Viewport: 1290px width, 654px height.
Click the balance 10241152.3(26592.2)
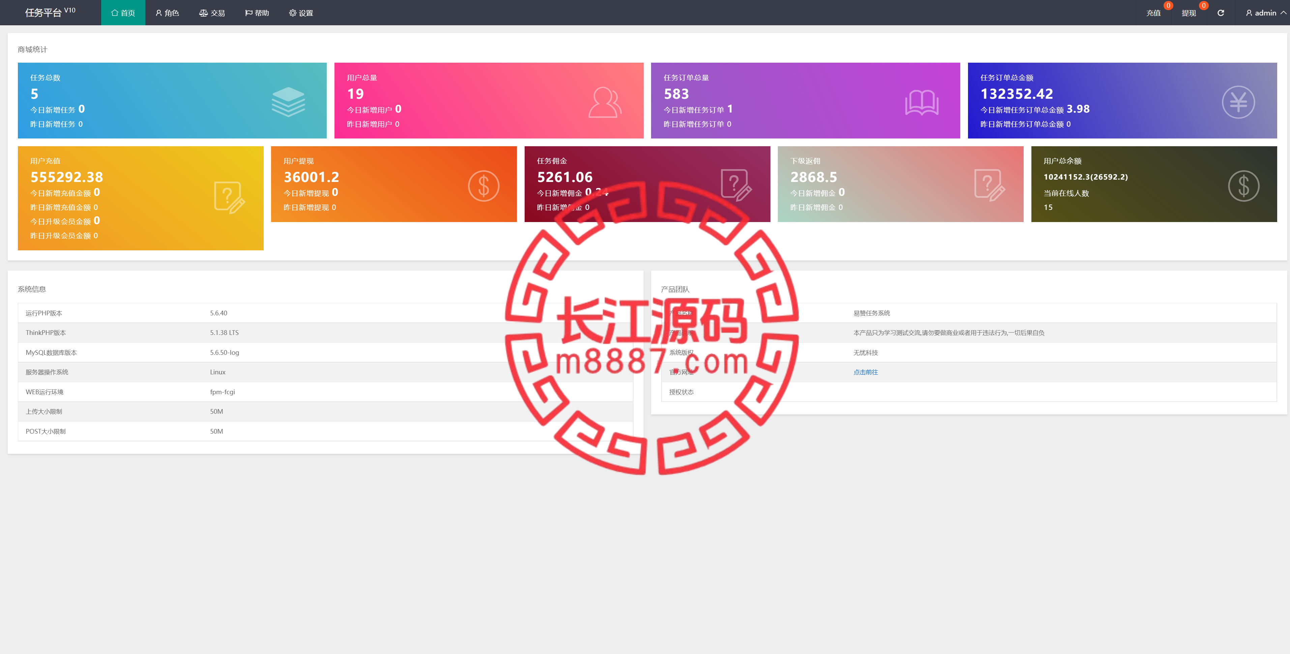coord(1086,177)
